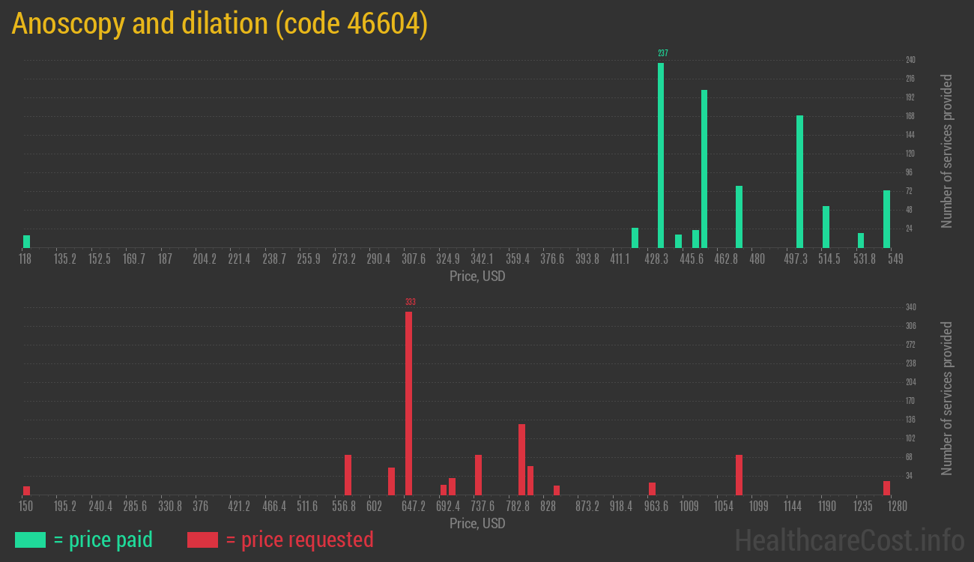Click the green bar above price 497.3
This screenshot has height=562, width=974.
coord(799,181)
